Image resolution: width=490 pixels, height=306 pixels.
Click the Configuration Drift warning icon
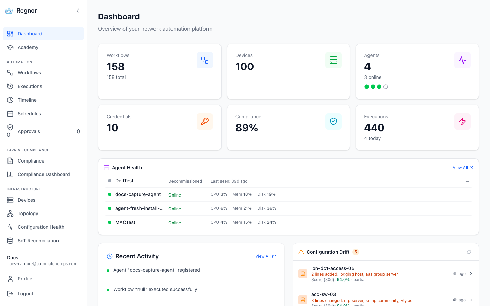301,252
